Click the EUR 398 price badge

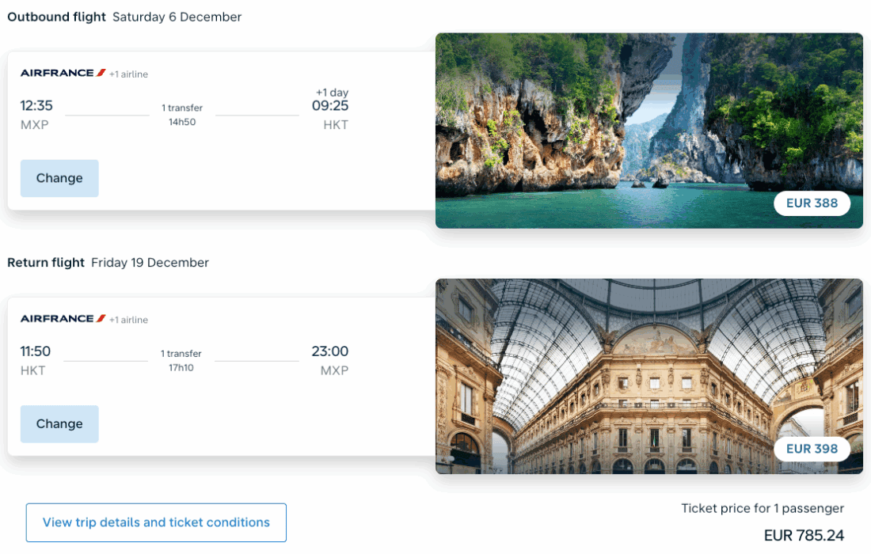point(812,449)
